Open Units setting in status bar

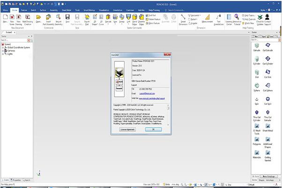(166, 185)
